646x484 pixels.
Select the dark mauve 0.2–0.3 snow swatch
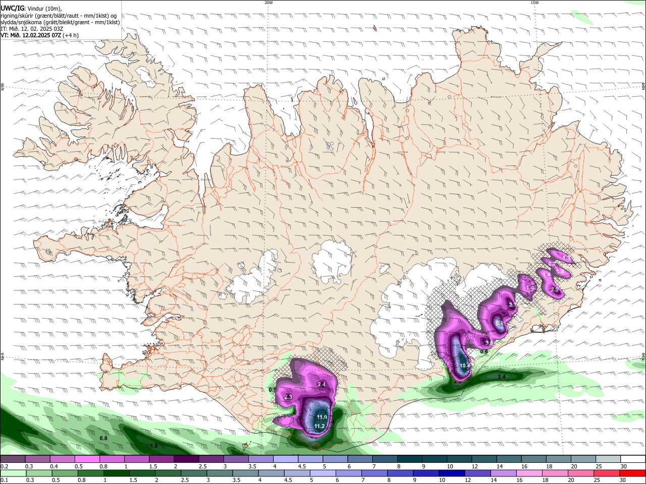pyautogui.click(x=13, y=459)
